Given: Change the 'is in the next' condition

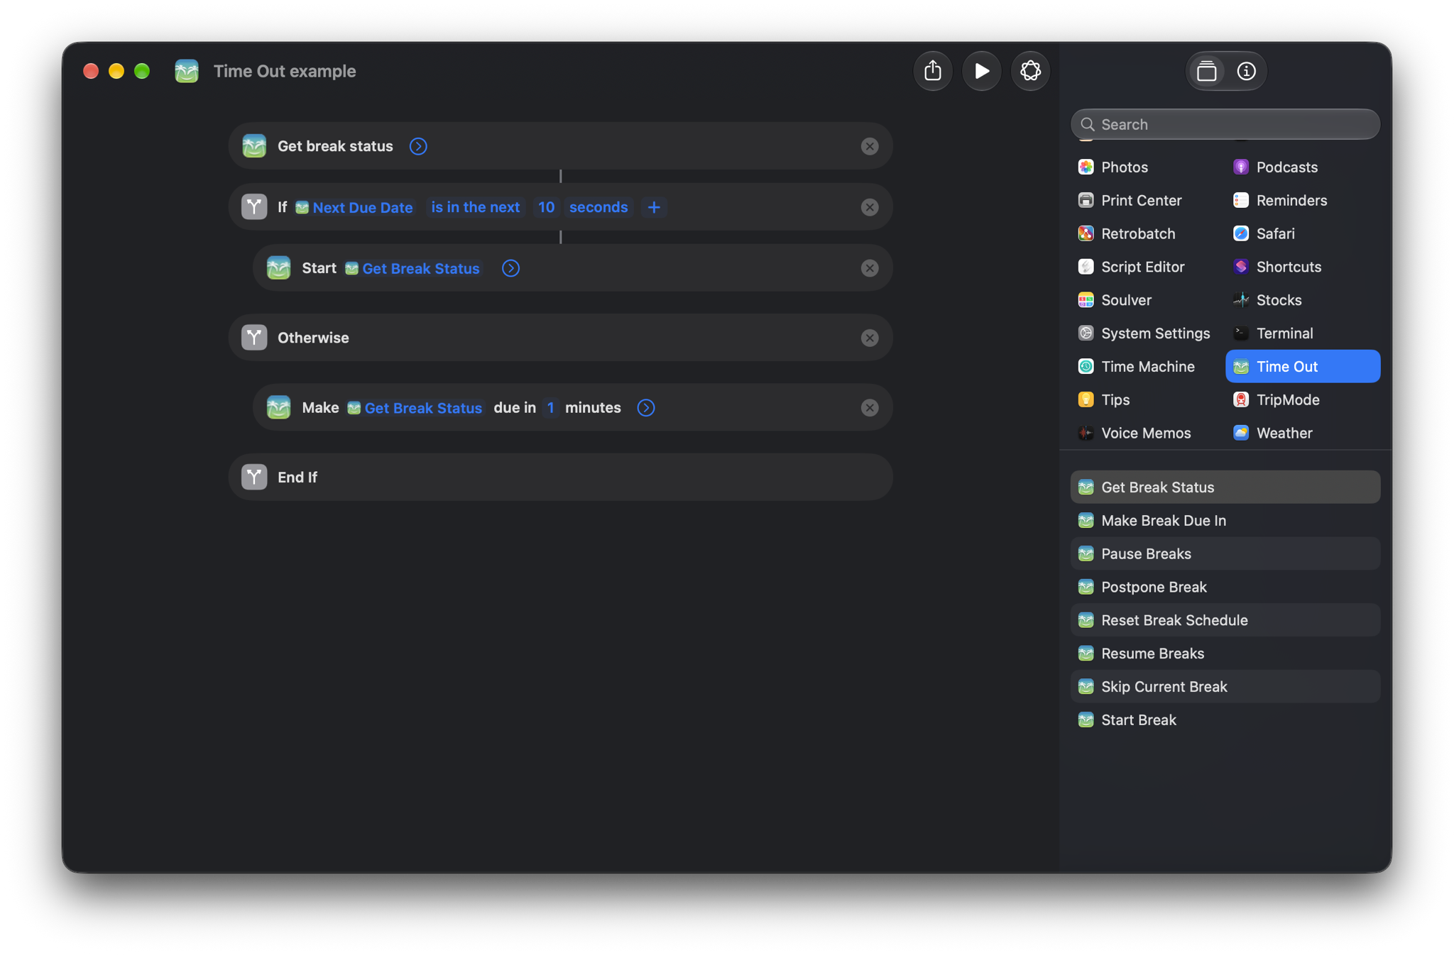Looking at the screenshot, I should [x=476, y=207].
